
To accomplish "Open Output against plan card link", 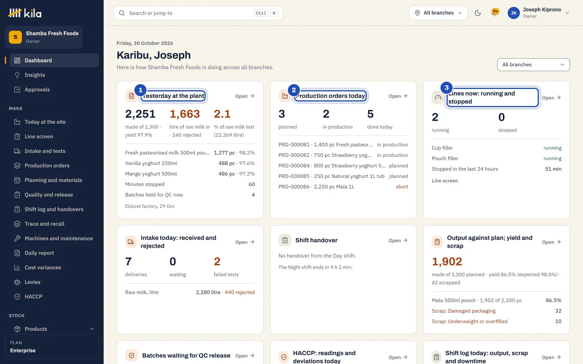I will 551,242.
